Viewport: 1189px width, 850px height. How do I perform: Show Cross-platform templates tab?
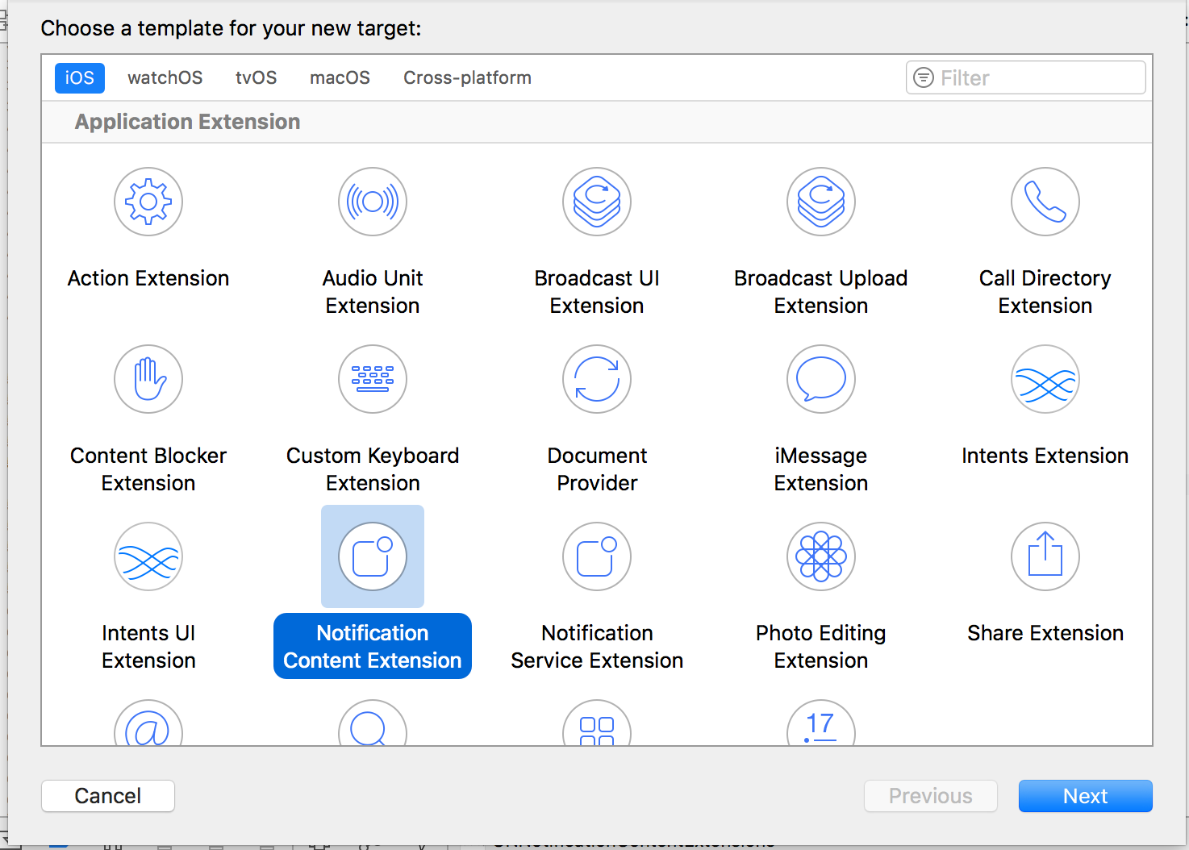pyautogui.click(x=467, y=78)
